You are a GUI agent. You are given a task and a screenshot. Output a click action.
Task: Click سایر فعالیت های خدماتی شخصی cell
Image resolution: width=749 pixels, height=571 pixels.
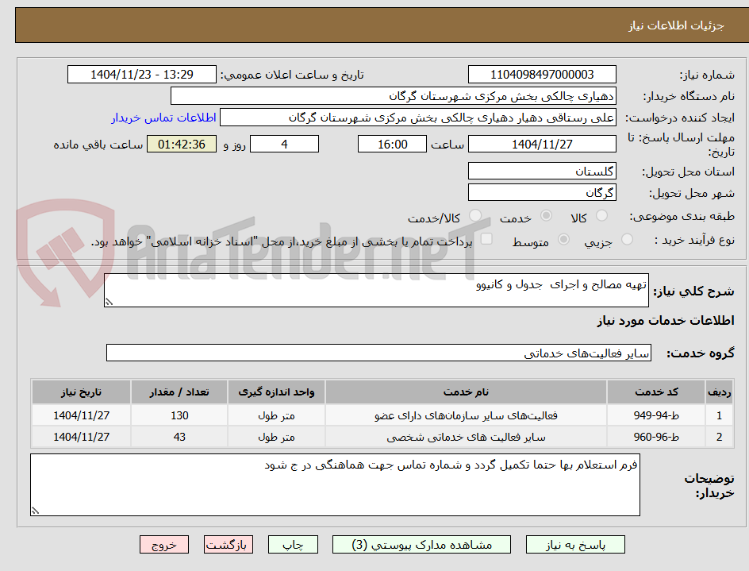coord(466,437)
